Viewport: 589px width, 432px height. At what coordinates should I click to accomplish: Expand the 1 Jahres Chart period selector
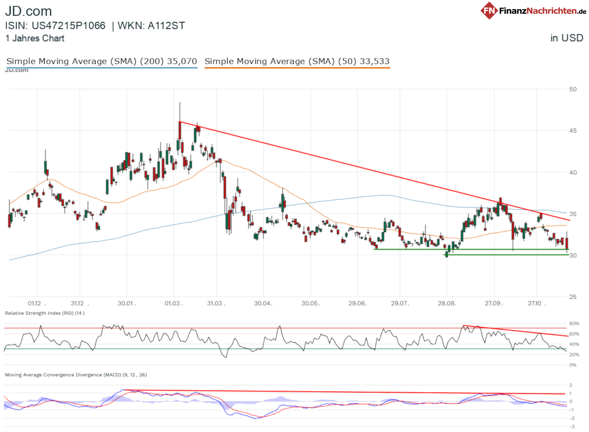pos(35,39)
